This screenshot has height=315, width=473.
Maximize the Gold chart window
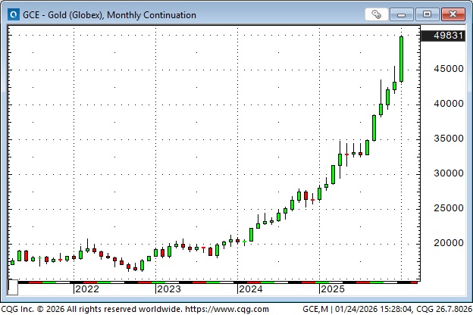point(427,14)
